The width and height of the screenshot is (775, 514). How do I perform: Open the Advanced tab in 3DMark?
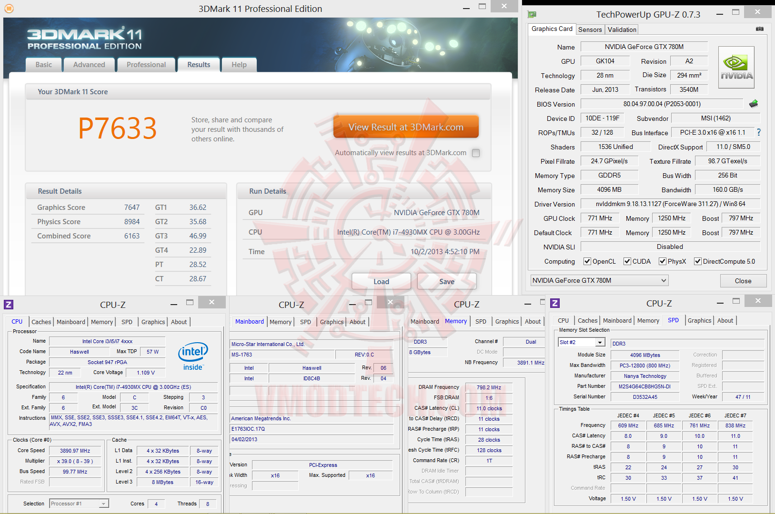(89, 65)
